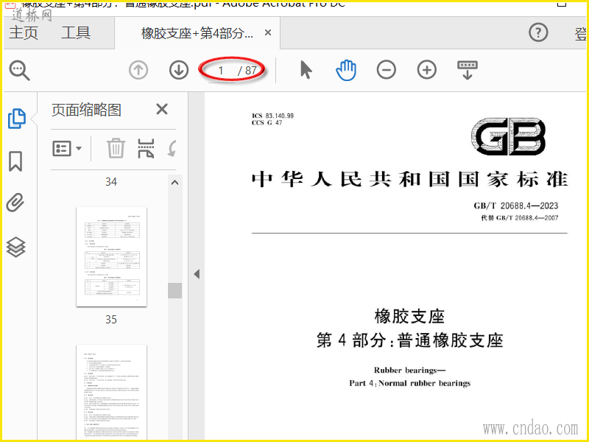Click the CCS G 47 text
This screenshot has width=589, height=442.
pyautogui.click(x=267, y=123)
